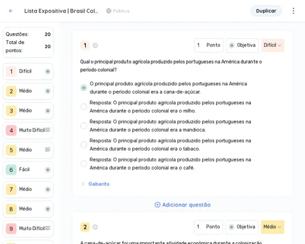Viewport: 305px width, 244px height.
Task: Select the mandioca answer option
Action: 84,126
